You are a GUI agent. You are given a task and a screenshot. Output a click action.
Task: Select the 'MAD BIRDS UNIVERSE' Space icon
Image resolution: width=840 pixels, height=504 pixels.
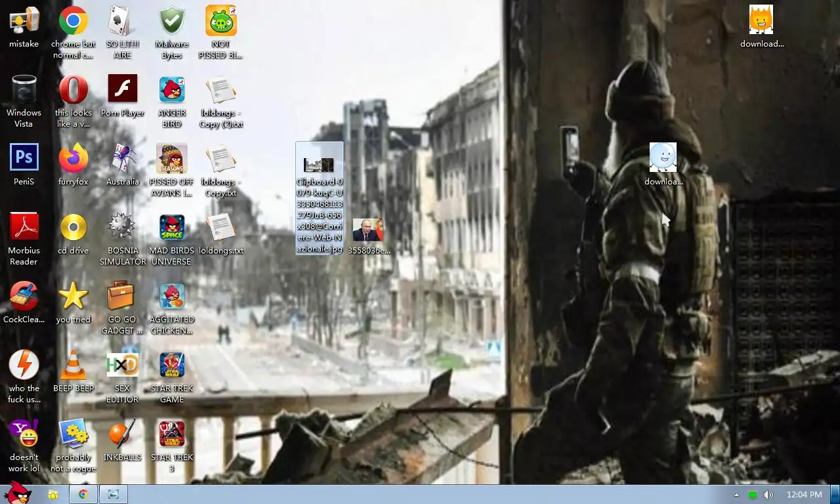coord(172,239)
